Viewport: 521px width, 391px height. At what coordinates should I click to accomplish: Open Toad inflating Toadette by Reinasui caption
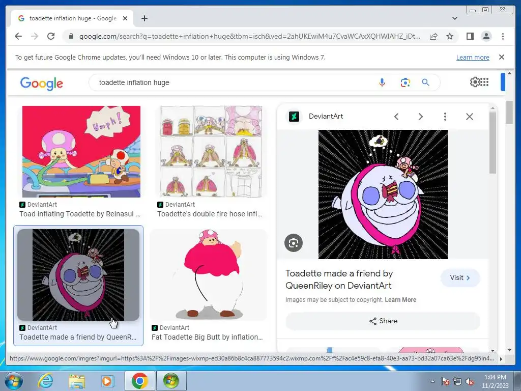80,214
